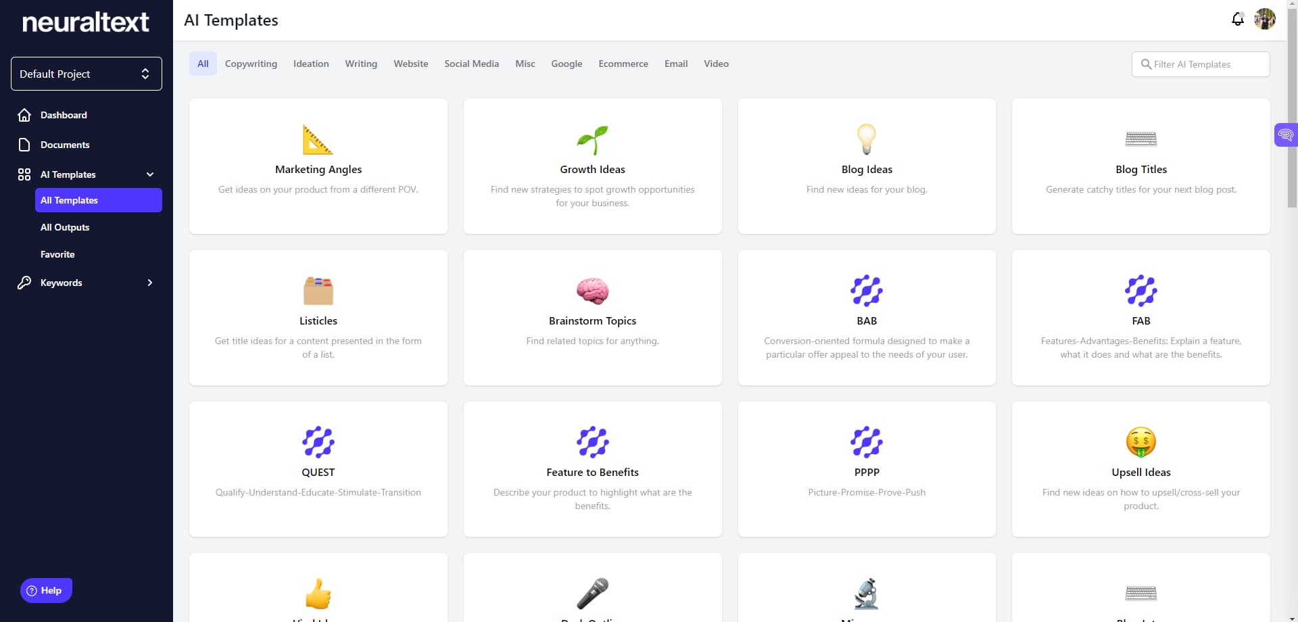
Task: Select the Upsell Ideas money-face icon
Action: pos(1140,443)
